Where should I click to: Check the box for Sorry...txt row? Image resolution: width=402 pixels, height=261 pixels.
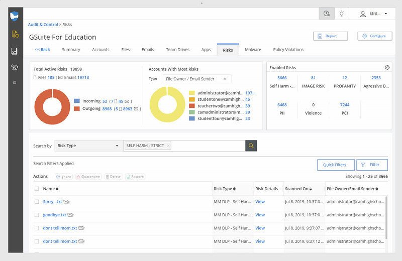[x=37, y=202]
